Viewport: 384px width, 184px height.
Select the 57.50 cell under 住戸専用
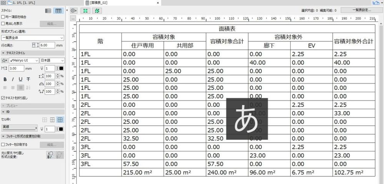click(143, 164)
